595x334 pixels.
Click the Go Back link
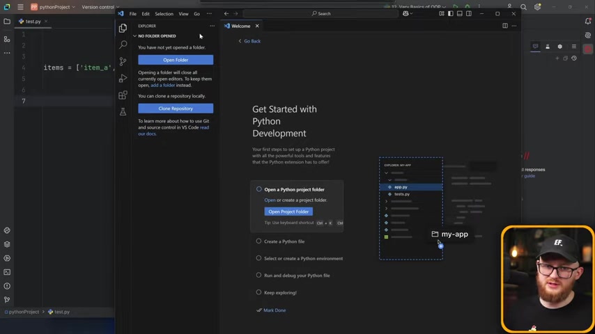click(249, 41)
